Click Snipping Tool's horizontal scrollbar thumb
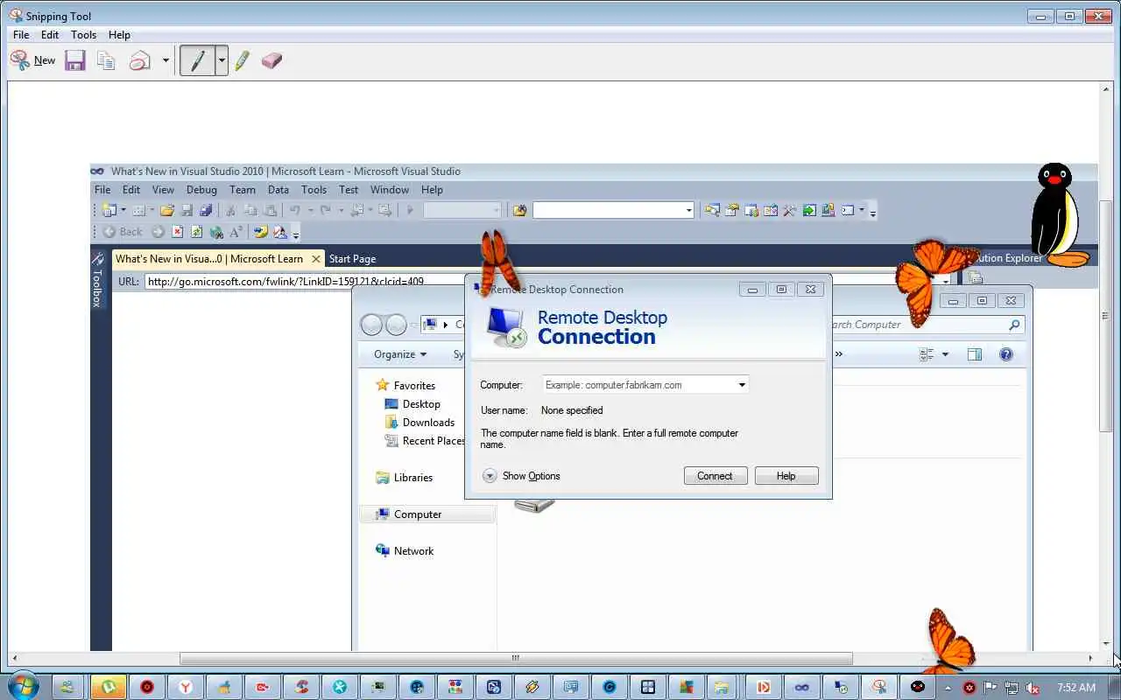Viewport: 1121px width, 700px height. pos(516,658)
